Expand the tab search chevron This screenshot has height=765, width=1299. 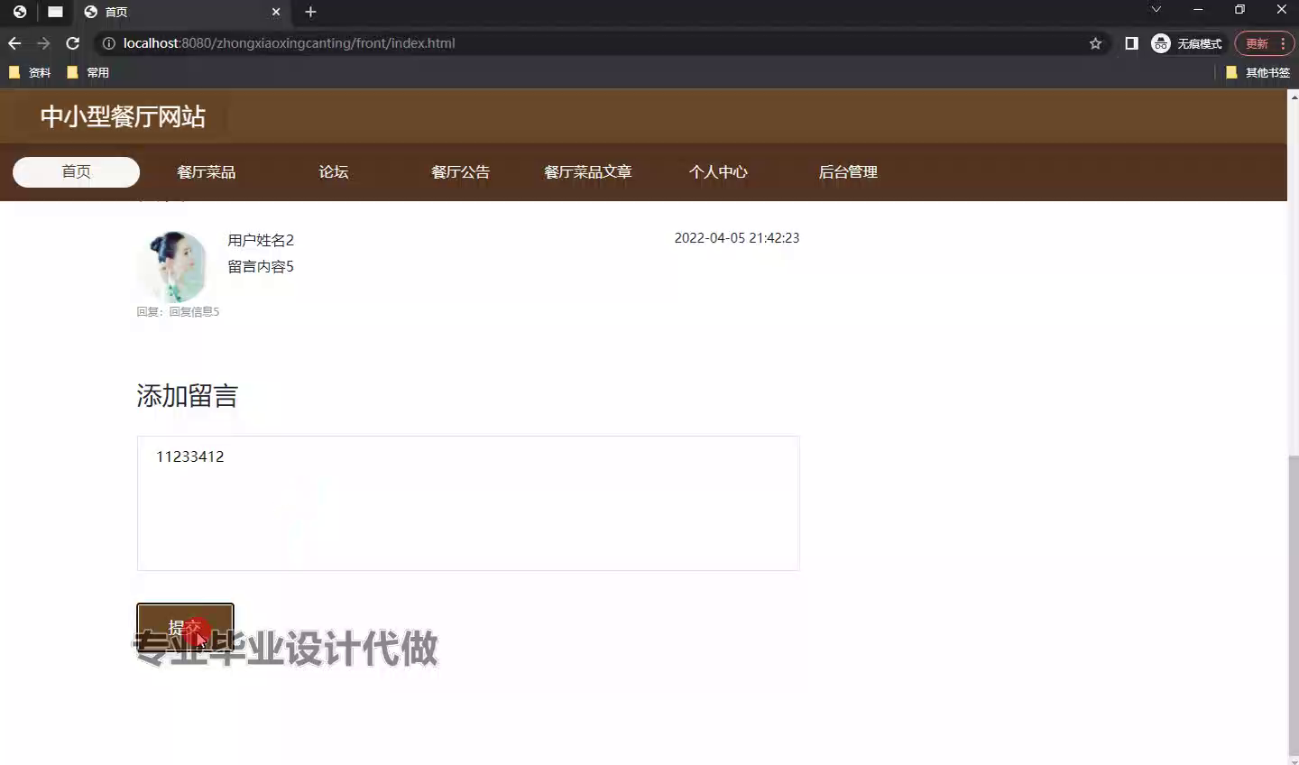1156,10
